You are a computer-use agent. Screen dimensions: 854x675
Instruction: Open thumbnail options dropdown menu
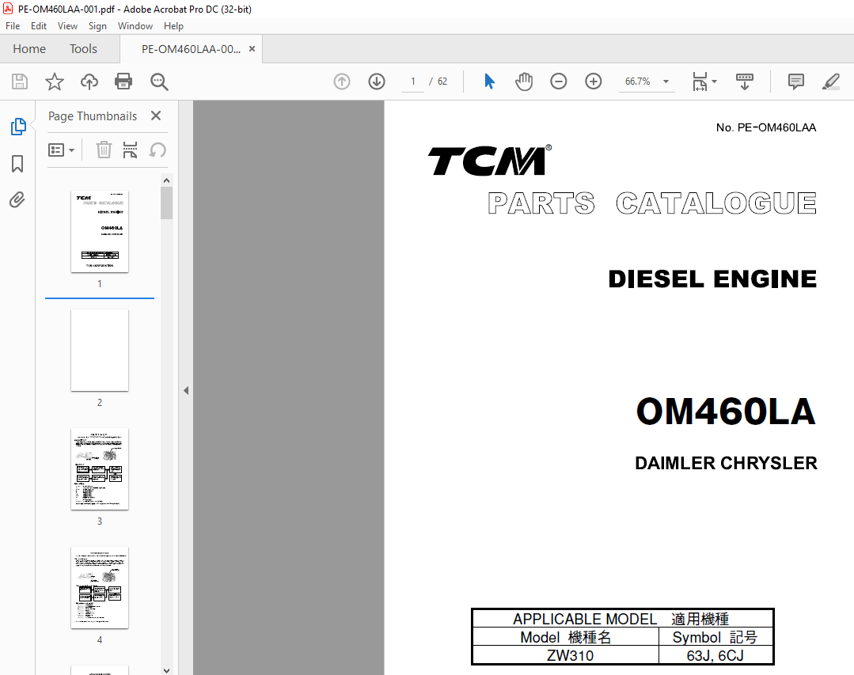click(x=61, y=150)
